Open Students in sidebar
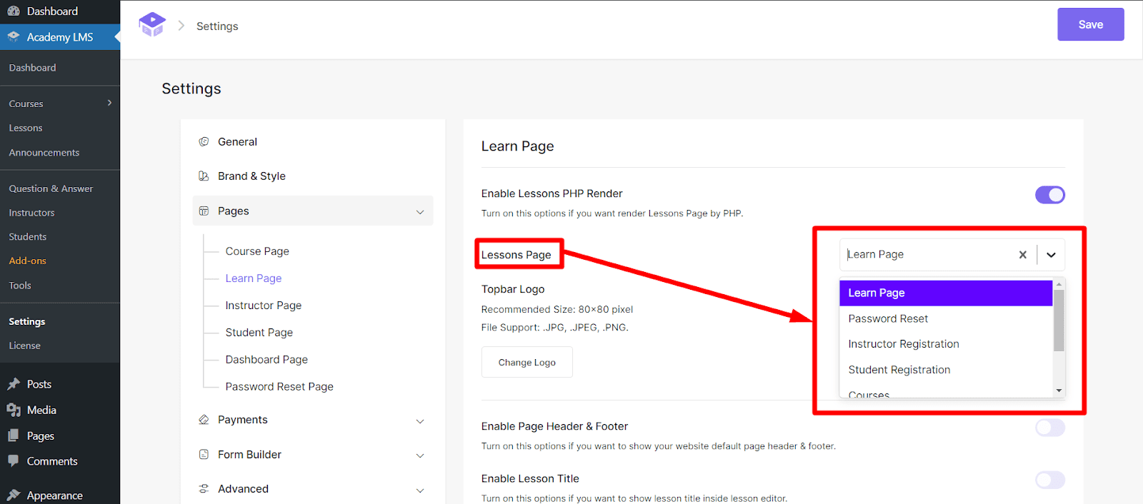 click(28, 236)
